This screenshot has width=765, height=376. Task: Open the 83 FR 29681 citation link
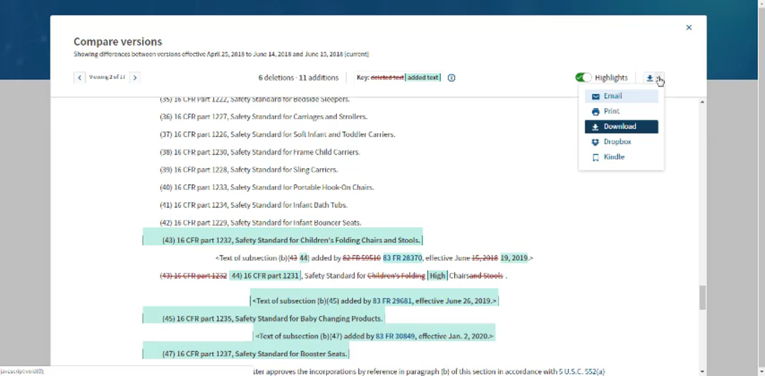click(x=392, y=301)
